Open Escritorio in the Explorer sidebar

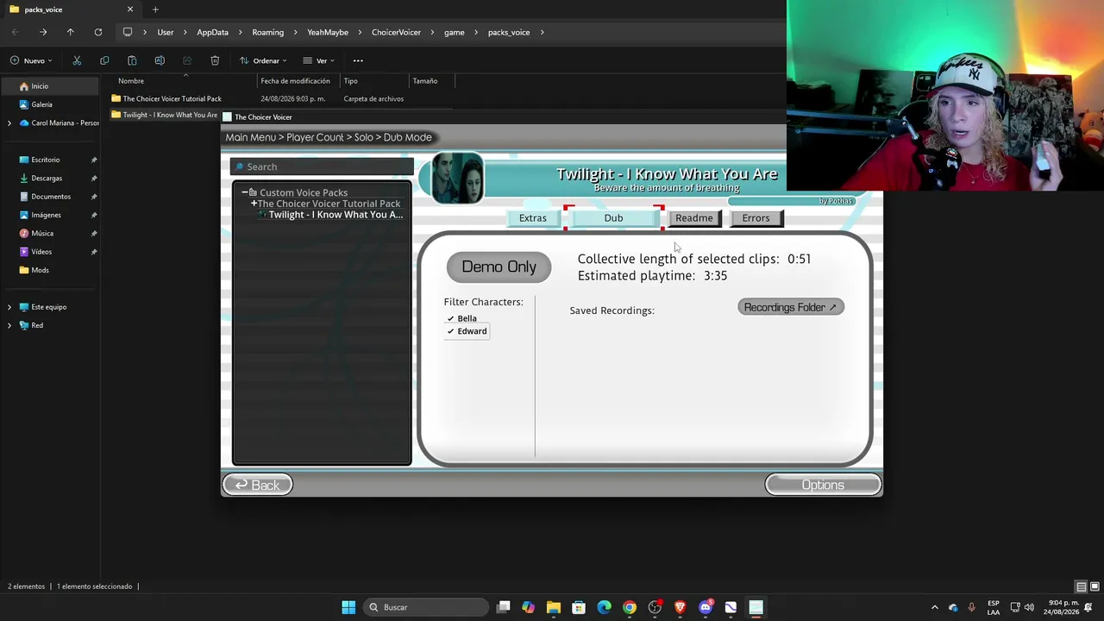(x=46, y=160)
